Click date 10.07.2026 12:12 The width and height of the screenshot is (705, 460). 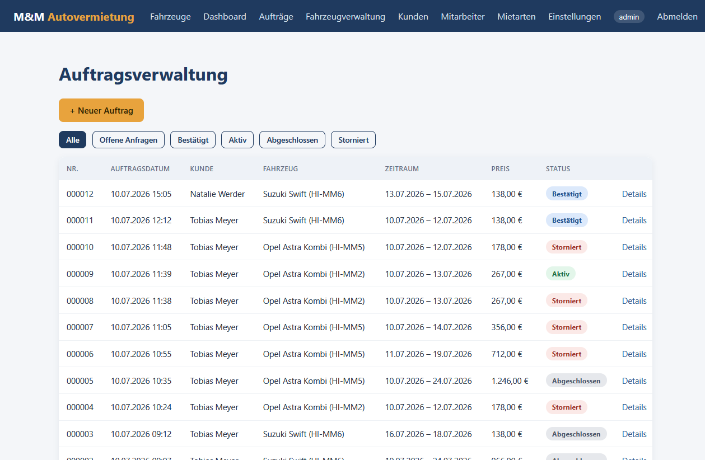pos(141,220)
